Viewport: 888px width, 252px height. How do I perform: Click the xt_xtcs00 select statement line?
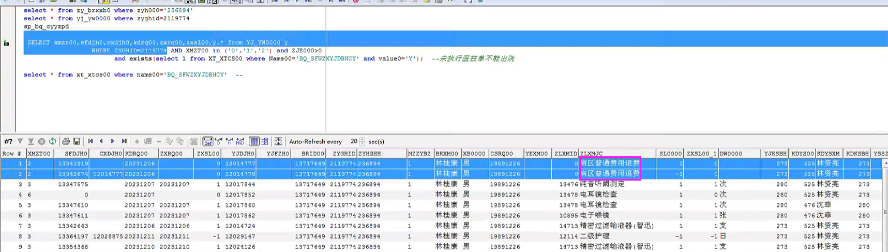(x=125, y=75)
